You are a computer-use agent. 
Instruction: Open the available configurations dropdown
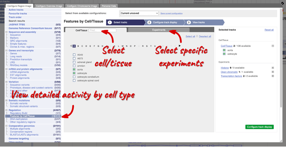tap(139, 13)
